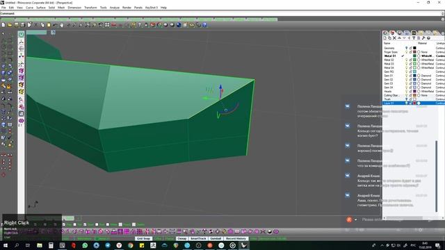Click the New file icon

(3, 25)
